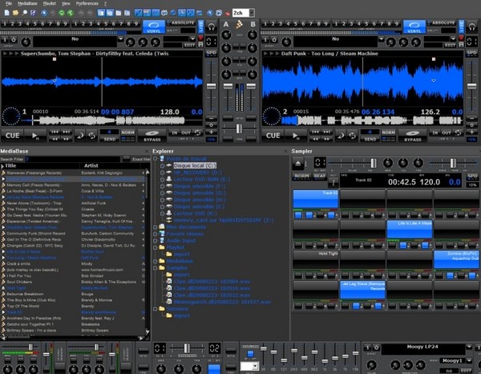Click CUE button on deck 1

[x=12, y=136]
